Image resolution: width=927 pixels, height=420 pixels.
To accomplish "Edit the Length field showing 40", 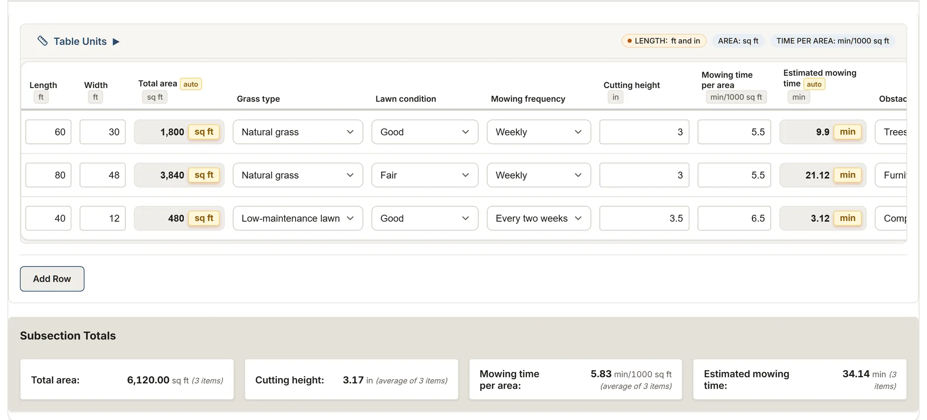I will point(48,218).
